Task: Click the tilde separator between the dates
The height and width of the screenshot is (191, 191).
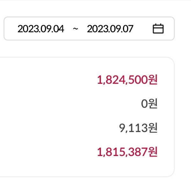Action: pos(75,29)
